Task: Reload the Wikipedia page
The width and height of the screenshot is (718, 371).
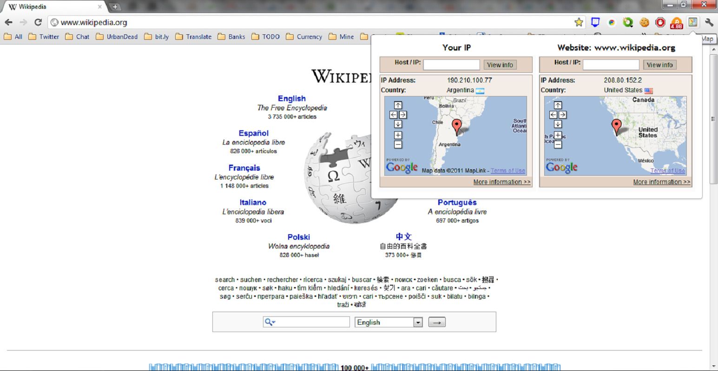Action: [38, 22]
